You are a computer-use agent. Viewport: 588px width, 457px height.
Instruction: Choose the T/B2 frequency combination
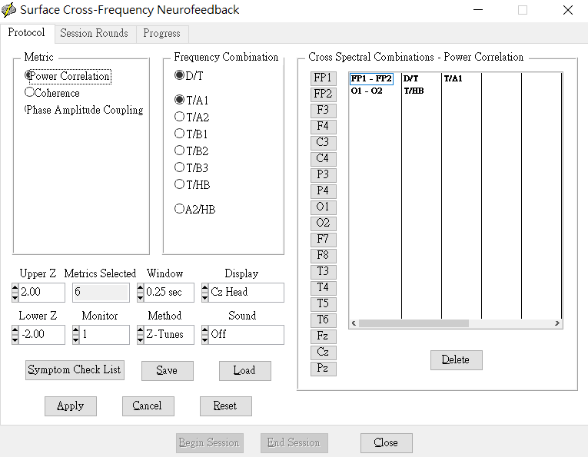coord(191,151)
